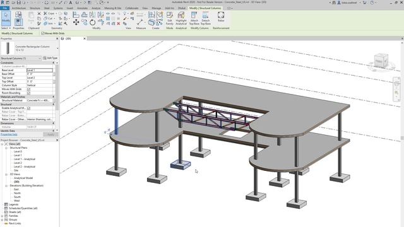This screenshot has height=227, width=404.
Task: Click the Text tool A in quick access toolbar
Action: pos(70,3)
